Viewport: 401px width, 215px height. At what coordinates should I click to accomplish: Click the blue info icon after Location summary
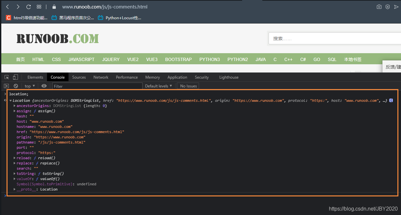[x=391, y=100]
